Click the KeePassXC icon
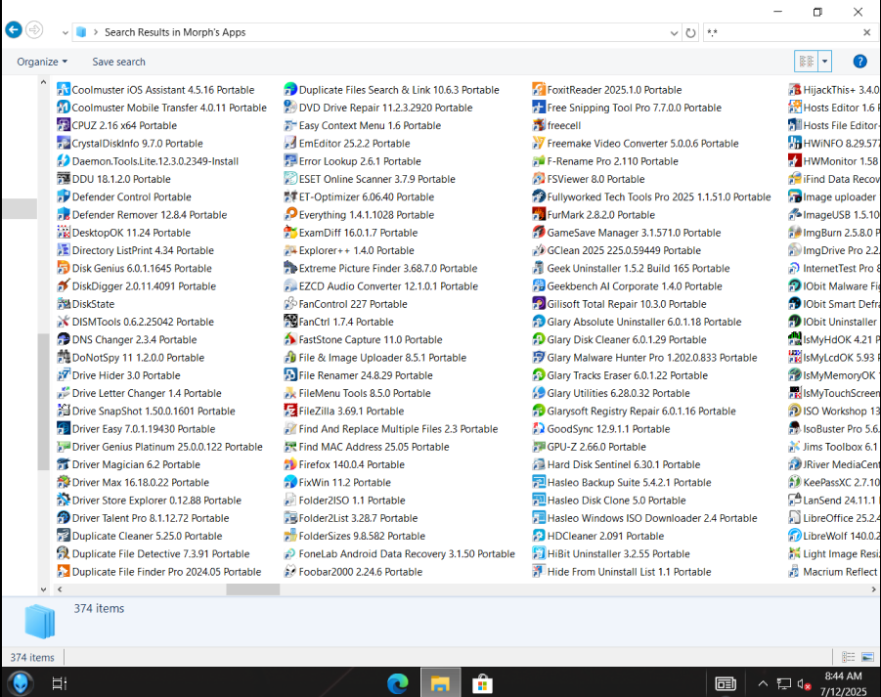 coord(795,482)
